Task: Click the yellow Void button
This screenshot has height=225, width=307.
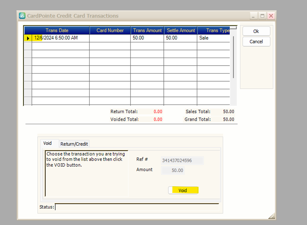Action: tap(183, 190)
